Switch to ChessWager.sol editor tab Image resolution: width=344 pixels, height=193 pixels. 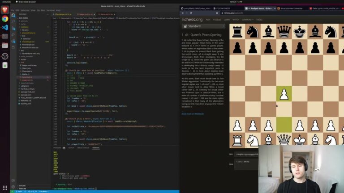[x=63, y=14]
